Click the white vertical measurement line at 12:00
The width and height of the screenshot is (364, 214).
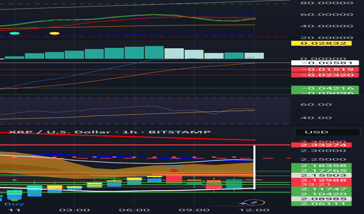(x=254, y=167)
